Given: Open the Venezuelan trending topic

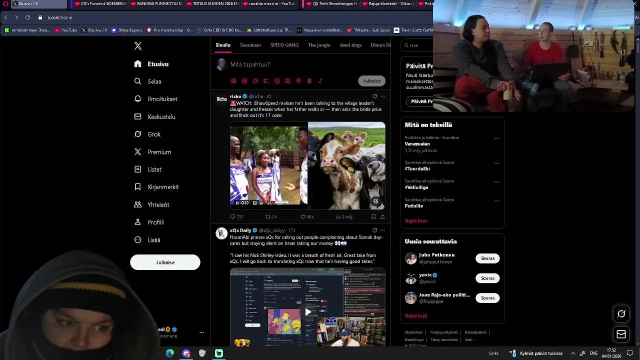Looking at the screenshot, I should (417, 144).
